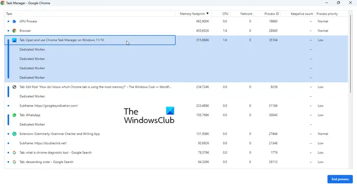Screen dimensions: 357x188
Task: Select the GPU Process row
Action: [176, 21]
